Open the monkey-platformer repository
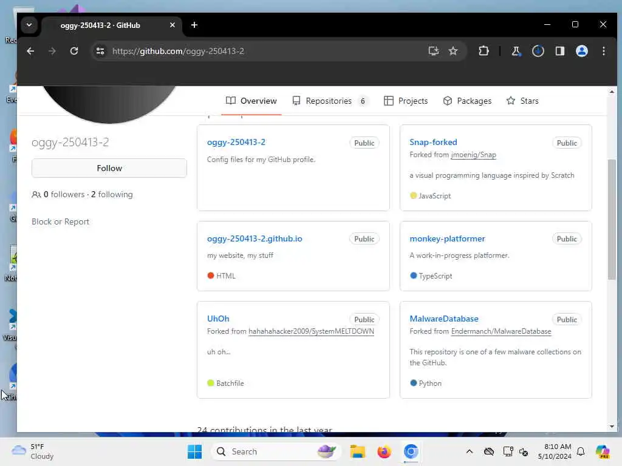 point(447,238)
